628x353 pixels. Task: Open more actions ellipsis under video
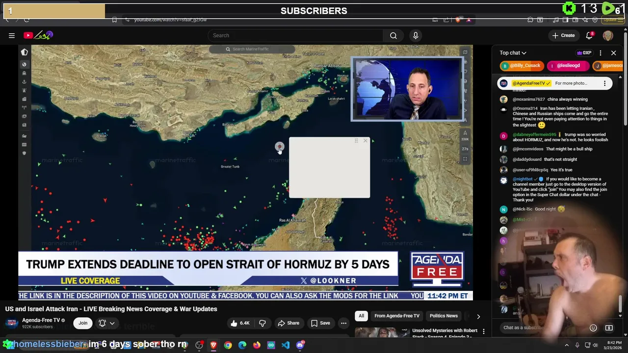click(x=344, y=323)
